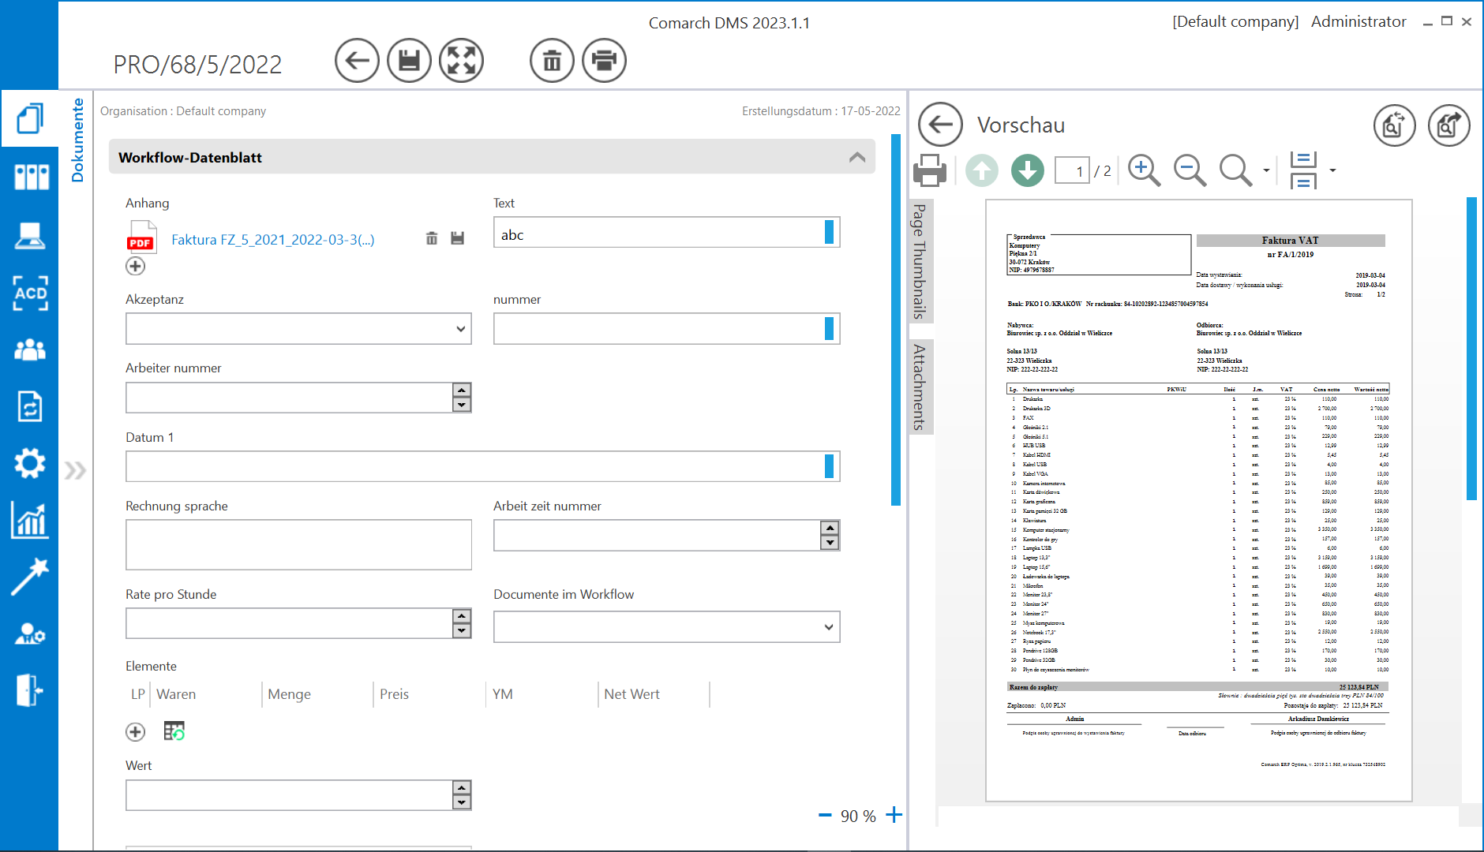Zoom in on the invoice preview

pos(1144,169)
